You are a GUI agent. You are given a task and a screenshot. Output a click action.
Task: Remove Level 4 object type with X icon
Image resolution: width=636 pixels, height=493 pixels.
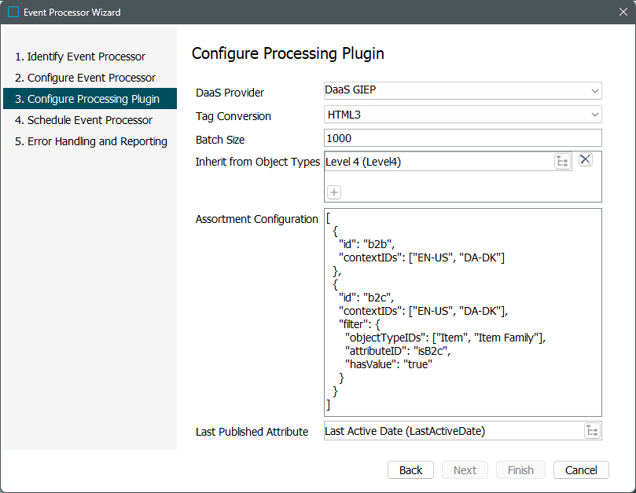pos(585,159)
